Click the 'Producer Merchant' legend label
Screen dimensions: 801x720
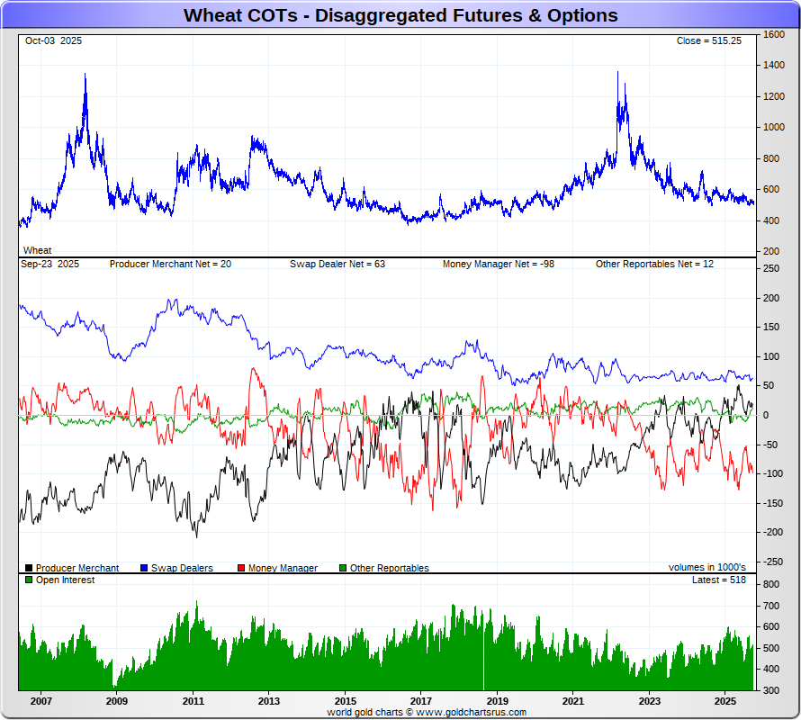click(77, 568)
